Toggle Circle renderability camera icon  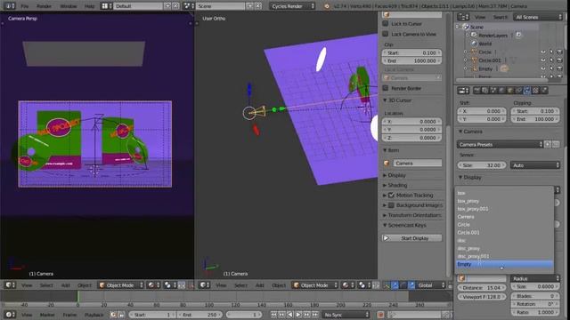[x=559, y=52]
